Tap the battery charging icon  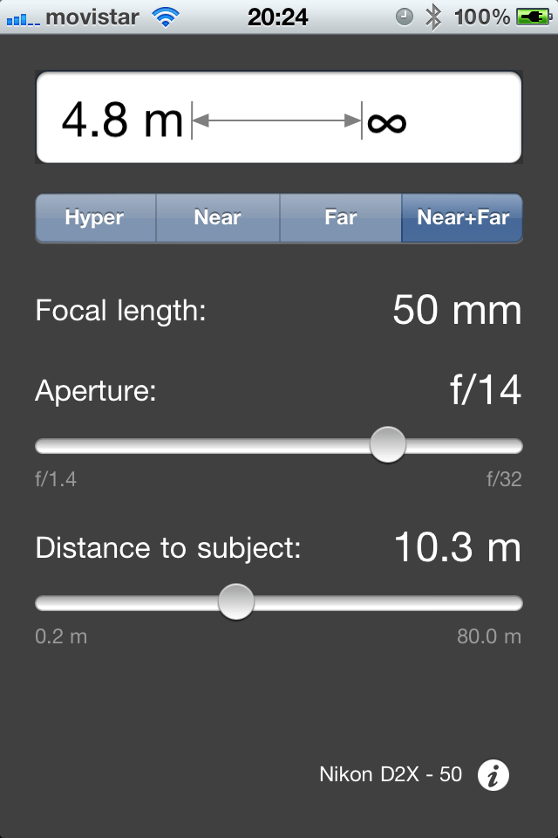click(x=534, y=17)
